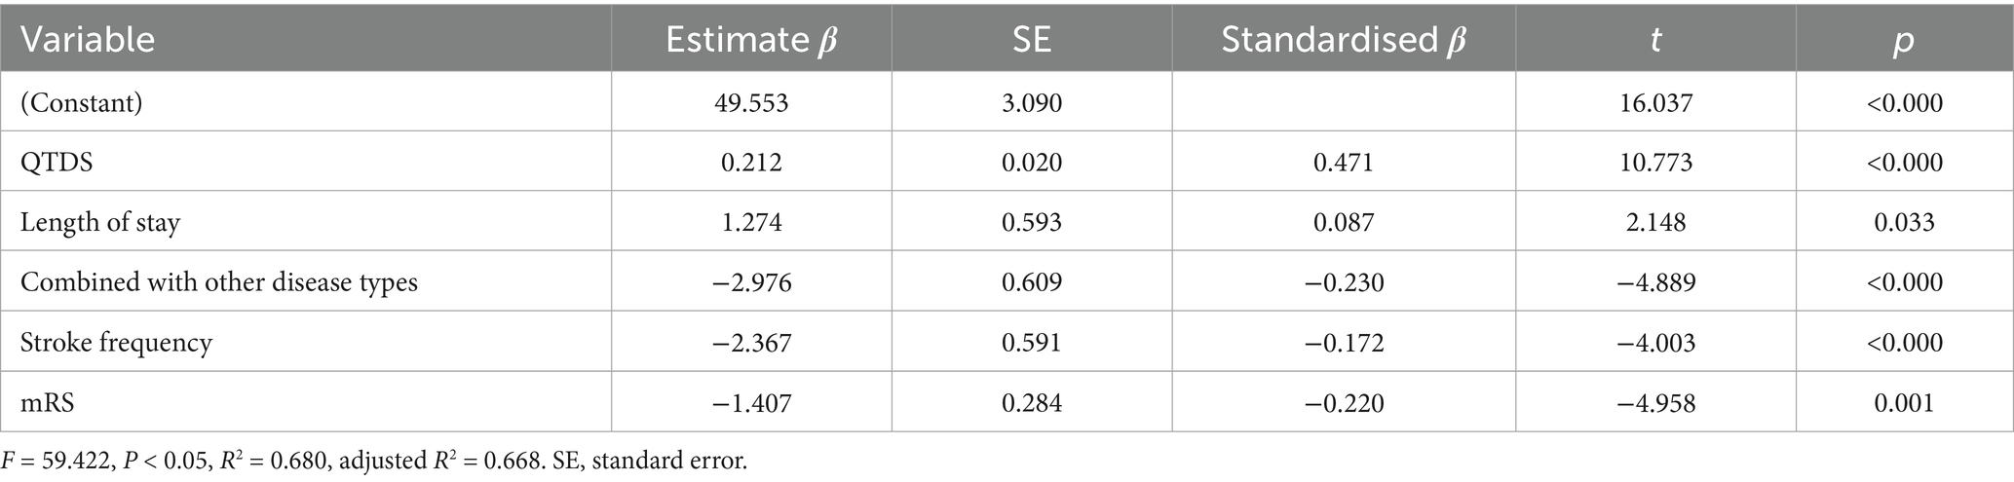
Task: Click the Variable column header
Action: pos(88,39)
